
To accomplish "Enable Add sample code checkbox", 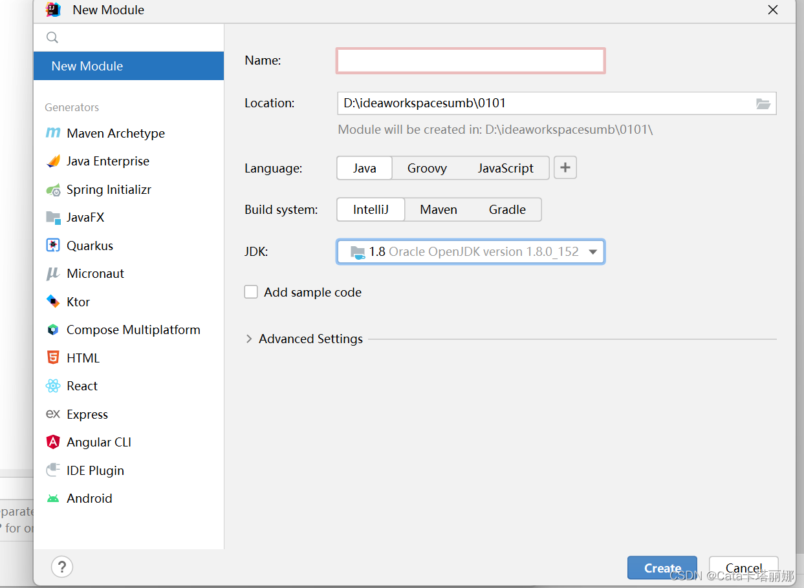I will pyautogui.click(x=251, y=292).
